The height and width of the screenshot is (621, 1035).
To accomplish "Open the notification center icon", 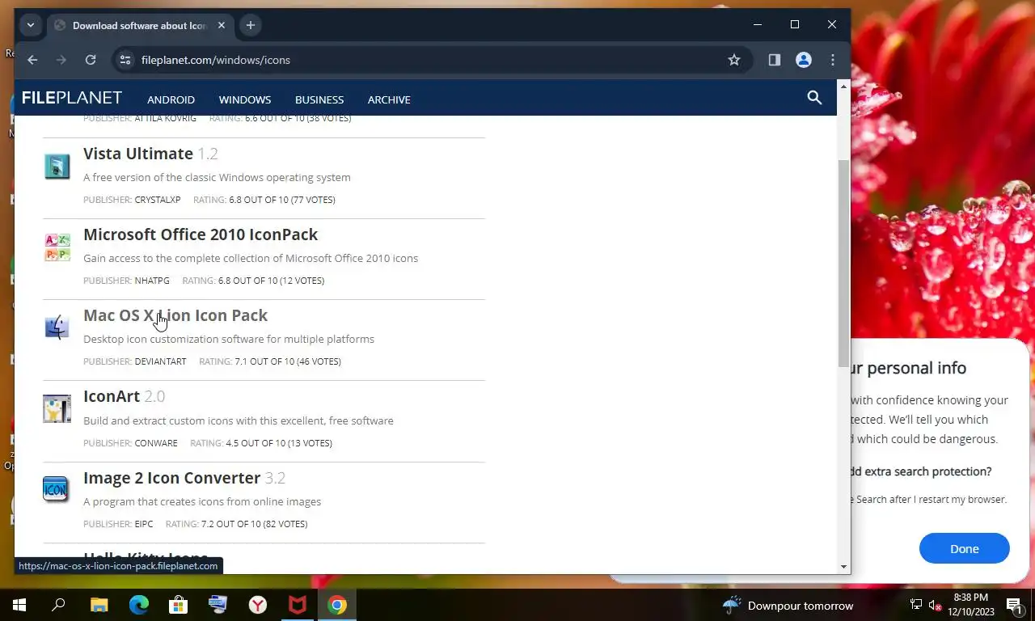I will (1014, 605).
